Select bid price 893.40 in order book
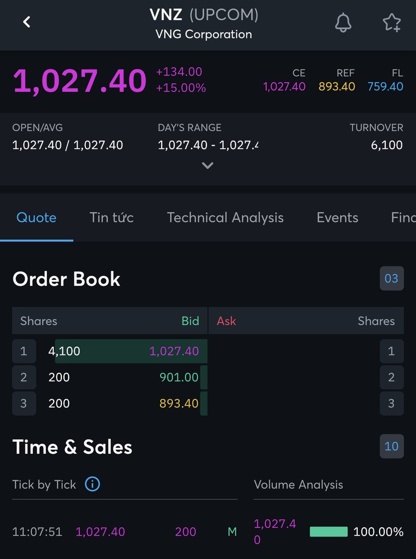 pyautogui.click(x=179, y=403)
